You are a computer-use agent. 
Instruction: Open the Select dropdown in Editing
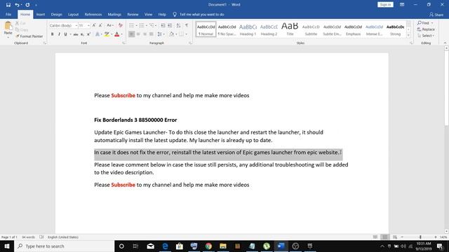[426, 36]
